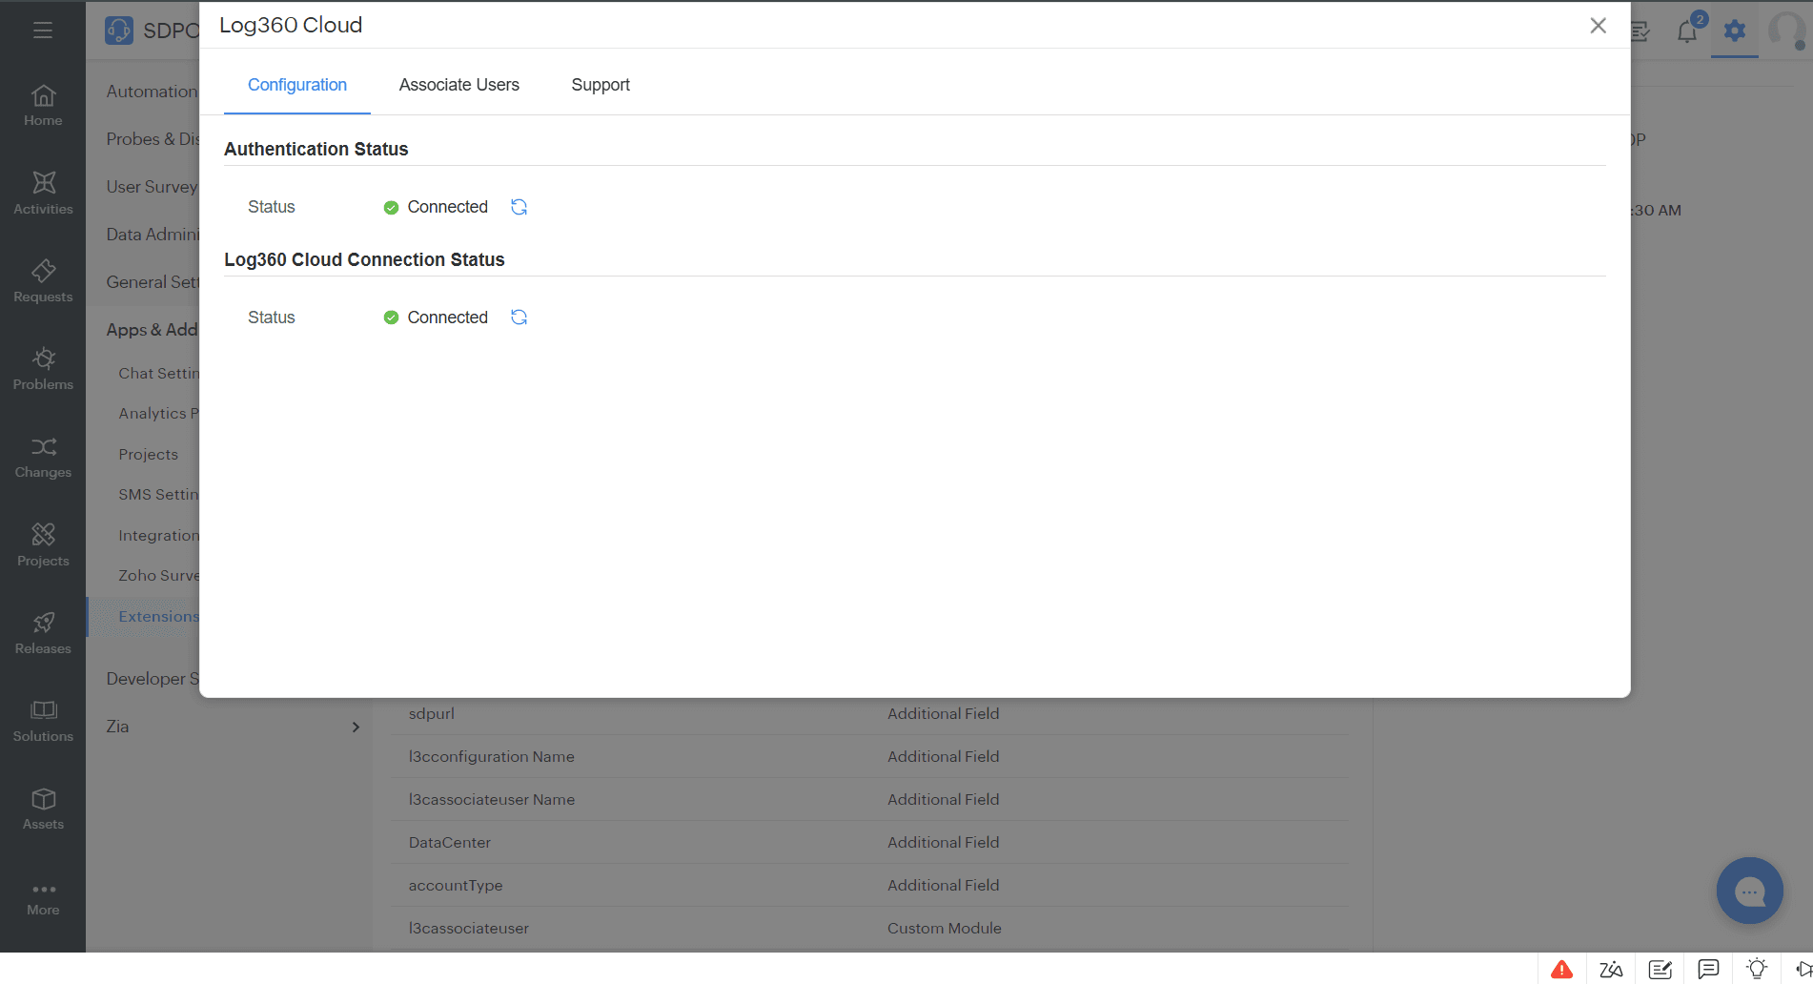Click the Zia icon in the bottom status bar
The width and height of the screenshot is (1813, 984).
[x=1611, y=969]
